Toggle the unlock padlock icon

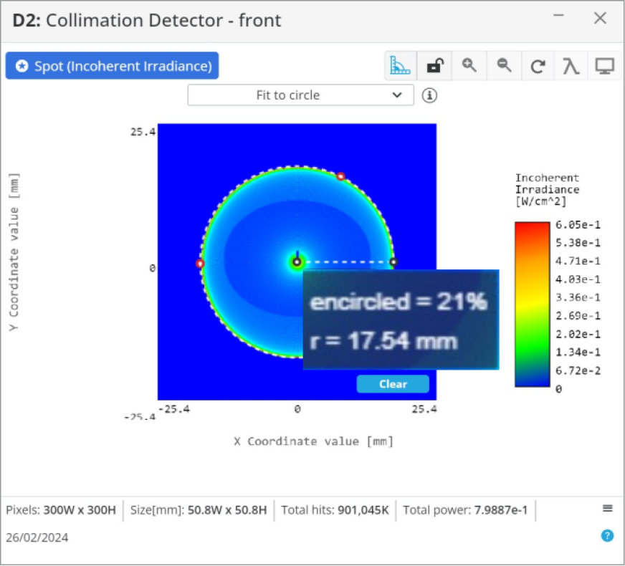point(435,66)
